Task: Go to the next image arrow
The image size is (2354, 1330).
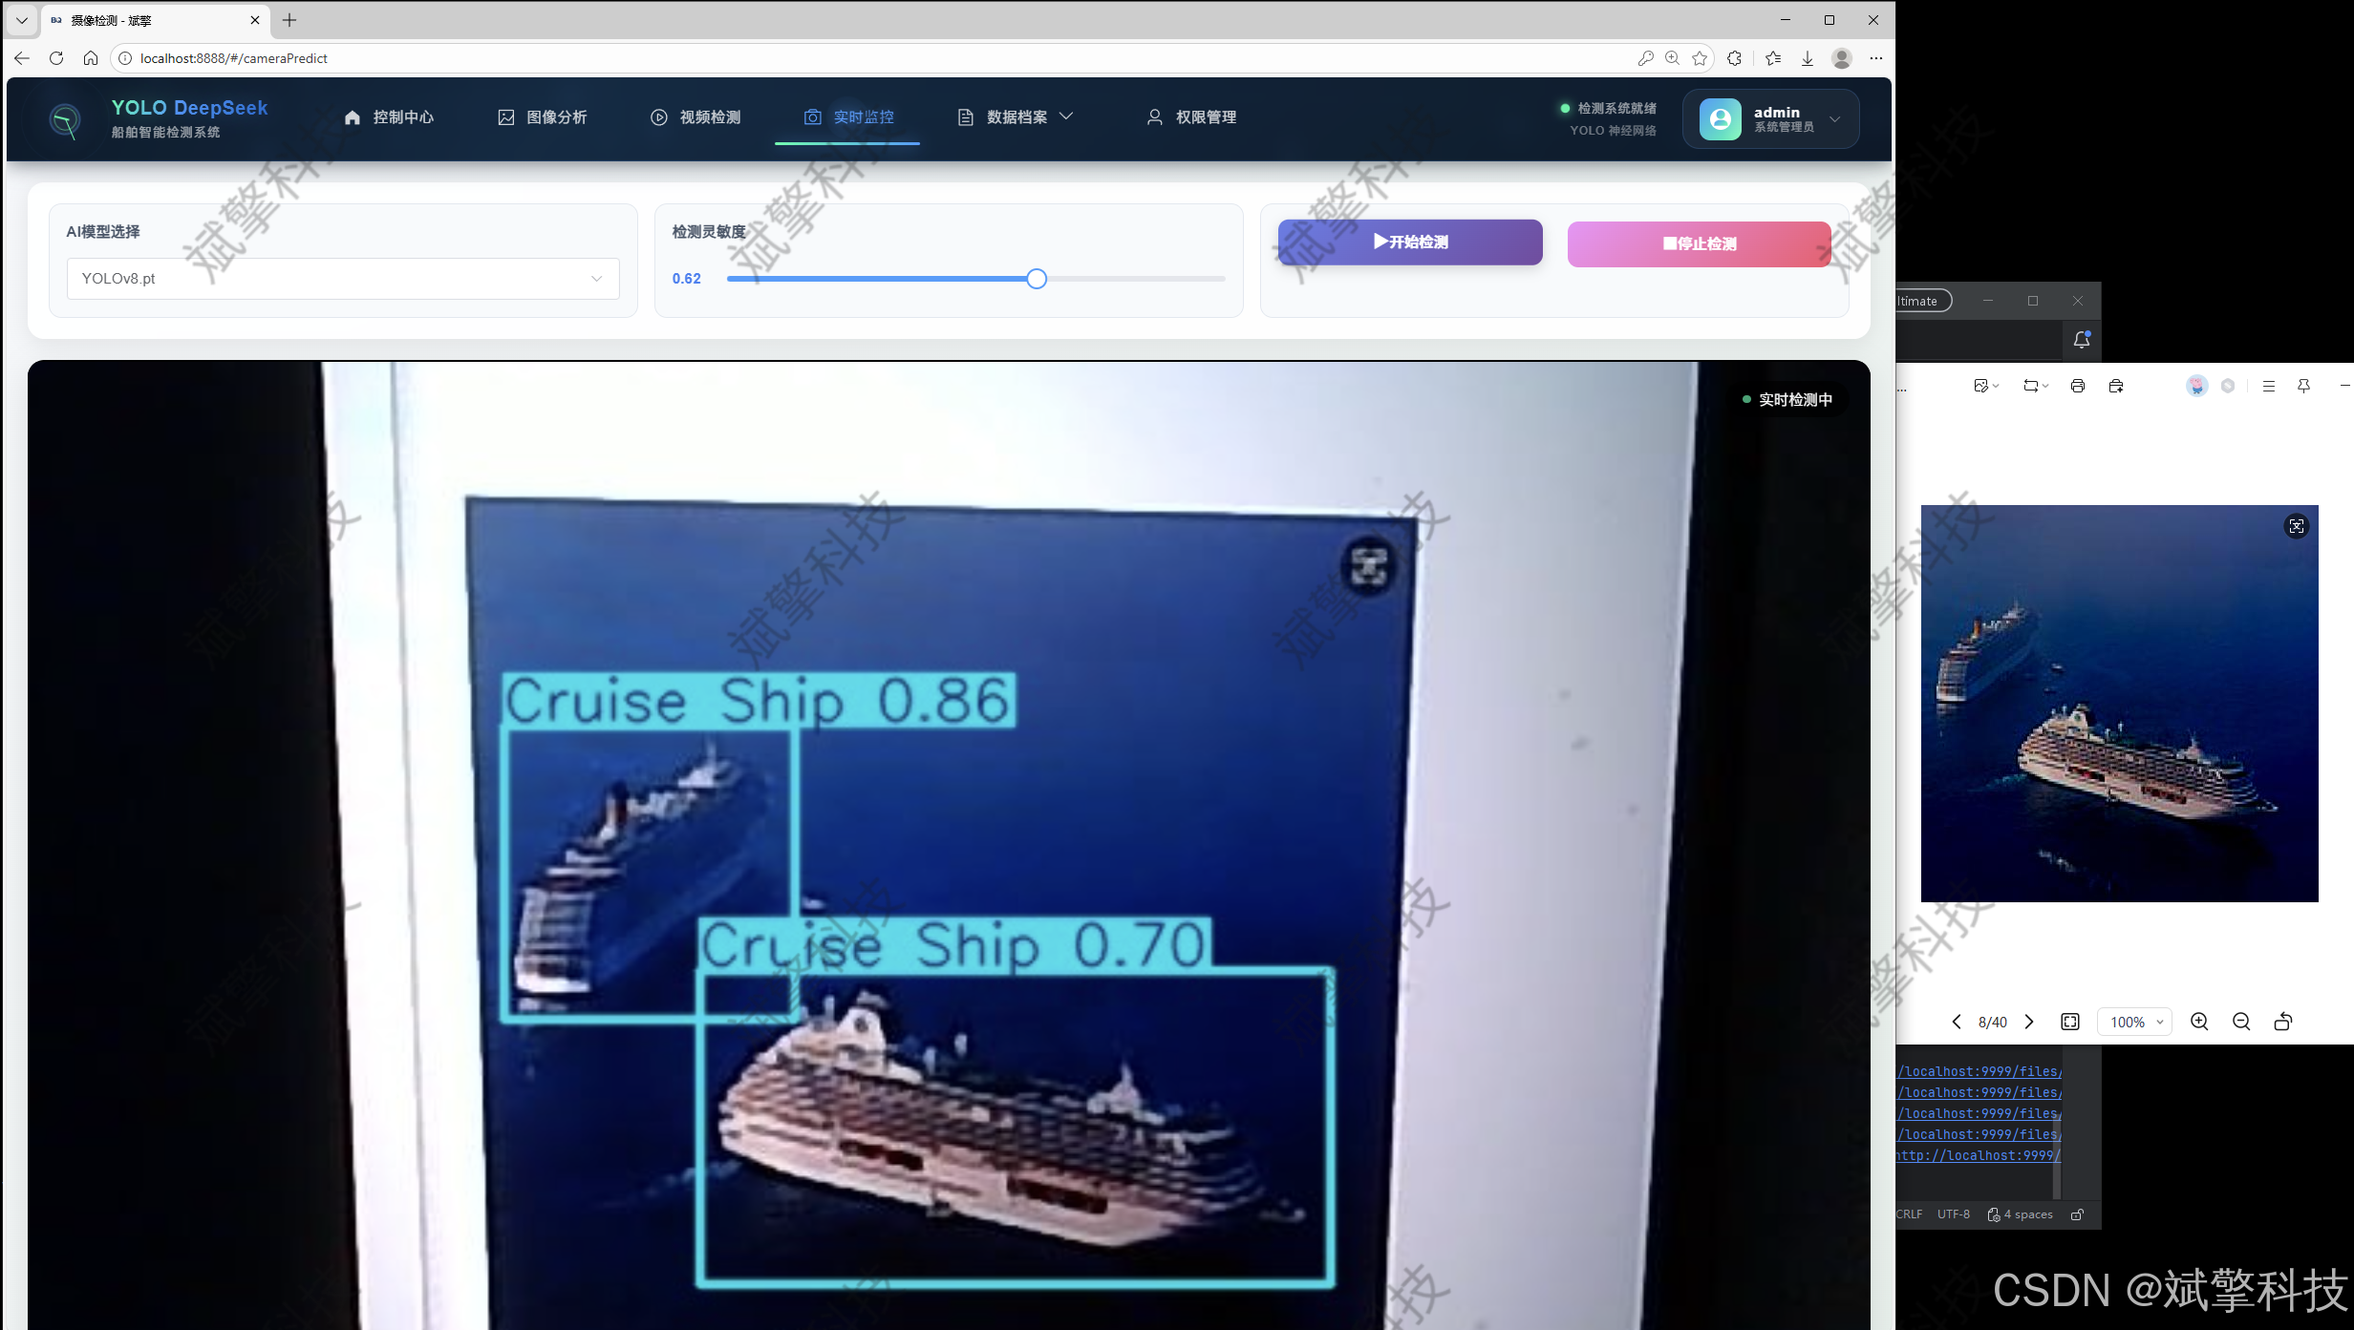Action: click(x=2029, y=1022)
